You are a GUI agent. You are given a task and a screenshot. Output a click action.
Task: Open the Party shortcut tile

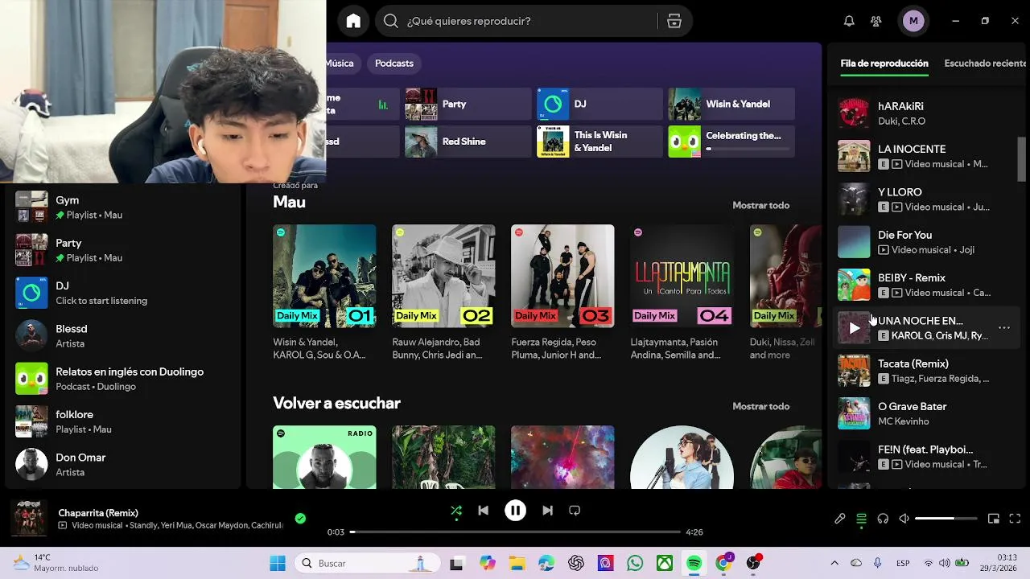click(x=468, y=104)
